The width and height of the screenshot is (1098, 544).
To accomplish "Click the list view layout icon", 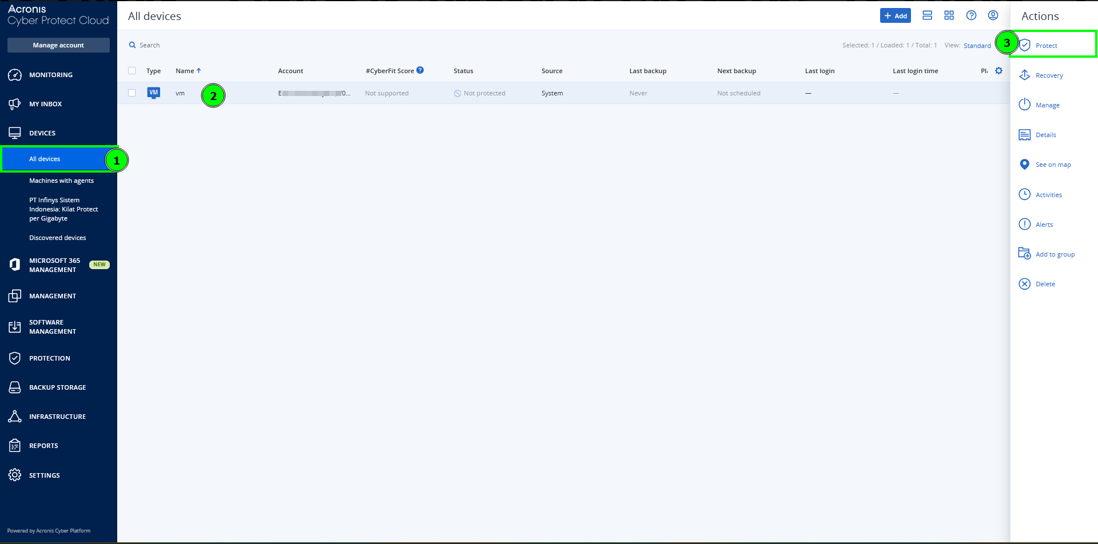I will (927, 15).
